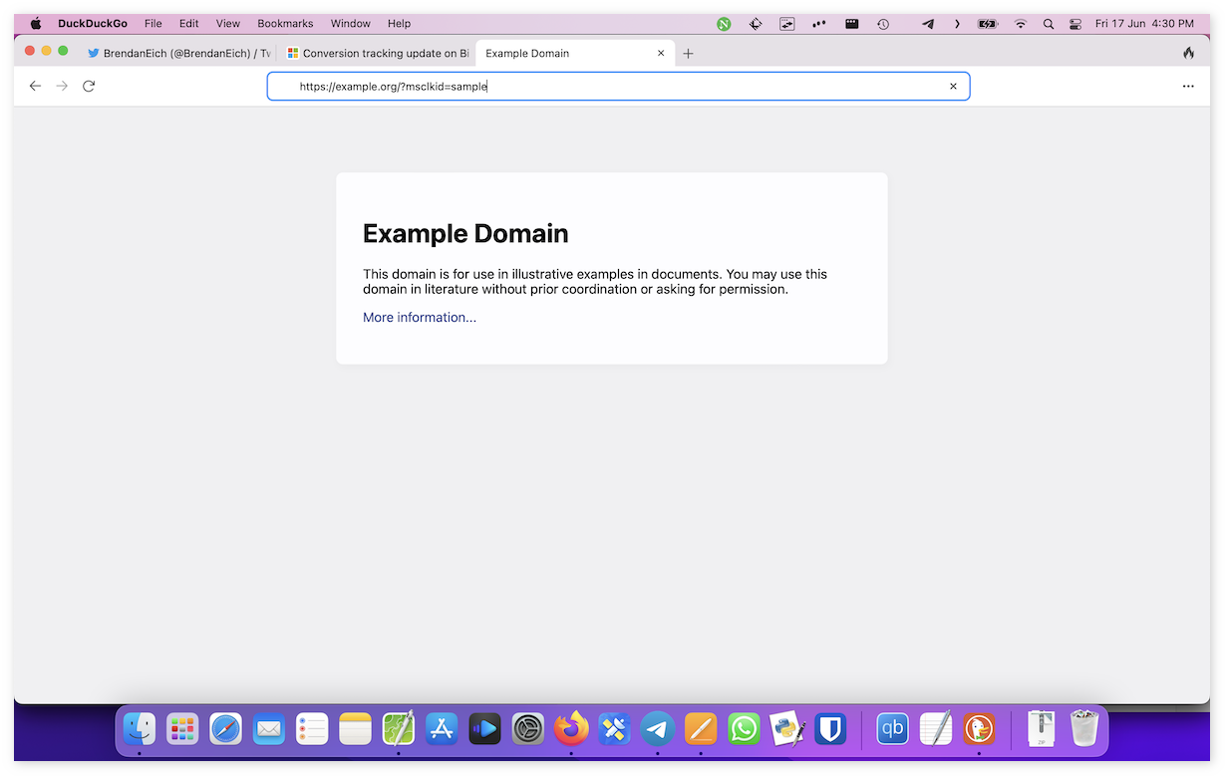The height and width of the screenshot is (776, 1225).
Task: Click inside the URL address field
Action: 618,87
